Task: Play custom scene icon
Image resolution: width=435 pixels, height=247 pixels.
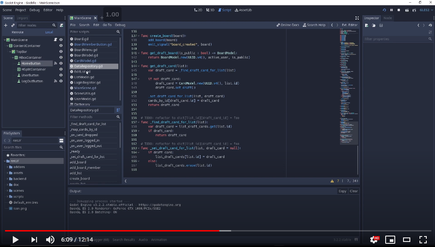Action: (x=414, y=10)
